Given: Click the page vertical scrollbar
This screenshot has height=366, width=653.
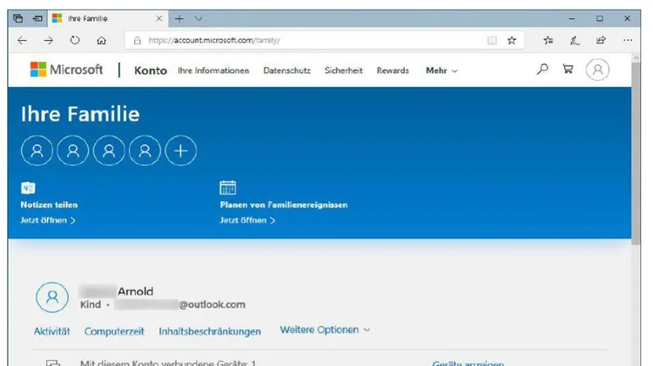Looking at the screenshot, I should (x=636, y=154).
